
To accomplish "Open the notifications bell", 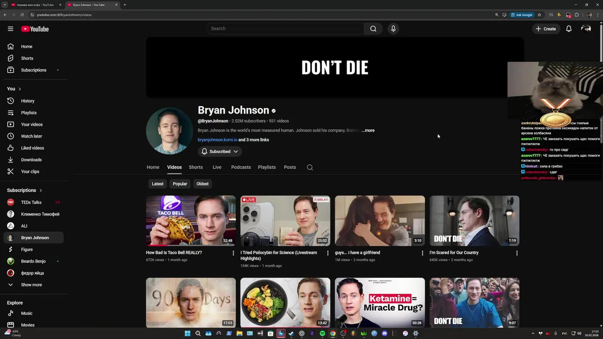I will pos(569,29).
